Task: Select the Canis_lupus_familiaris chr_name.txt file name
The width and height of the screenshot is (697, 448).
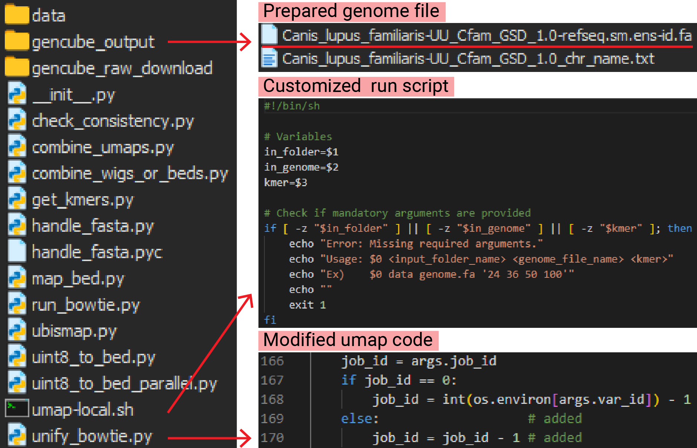Action: click(468, 59)
